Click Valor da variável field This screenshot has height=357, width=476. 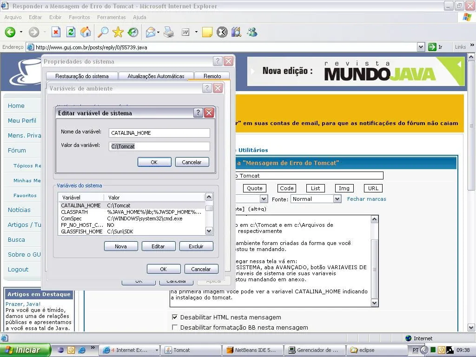(x=159, y=146)
